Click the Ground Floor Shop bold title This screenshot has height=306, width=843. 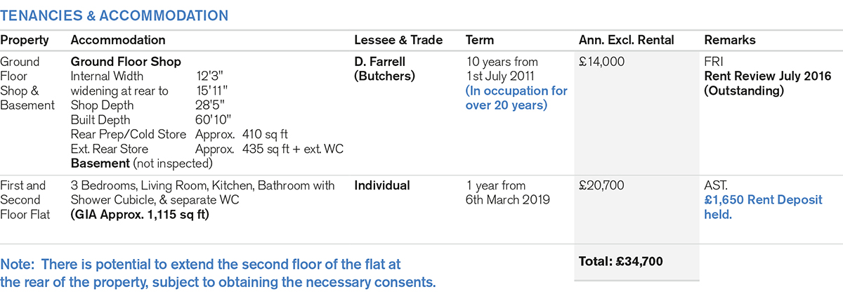[126, 62]
